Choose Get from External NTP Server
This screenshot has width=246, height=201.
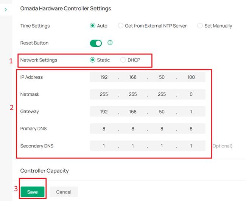(x=120, y=26)
